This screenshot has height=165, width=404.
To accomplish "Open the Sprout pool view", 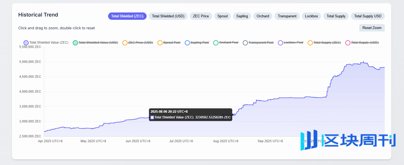I will coord(222,16).
